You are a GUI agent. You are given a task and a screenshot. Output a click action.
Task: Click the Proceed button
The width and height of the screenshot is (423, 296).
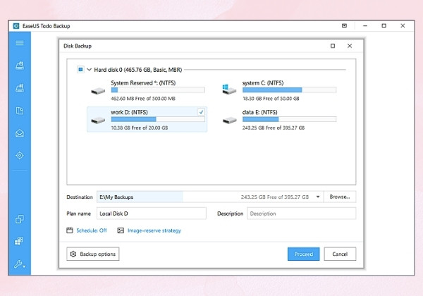[x=303, y=254]
